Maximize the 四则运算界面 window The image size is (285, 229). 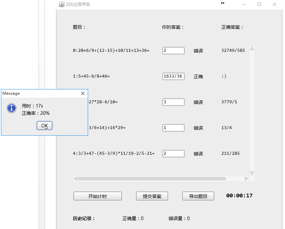(259, 4)
